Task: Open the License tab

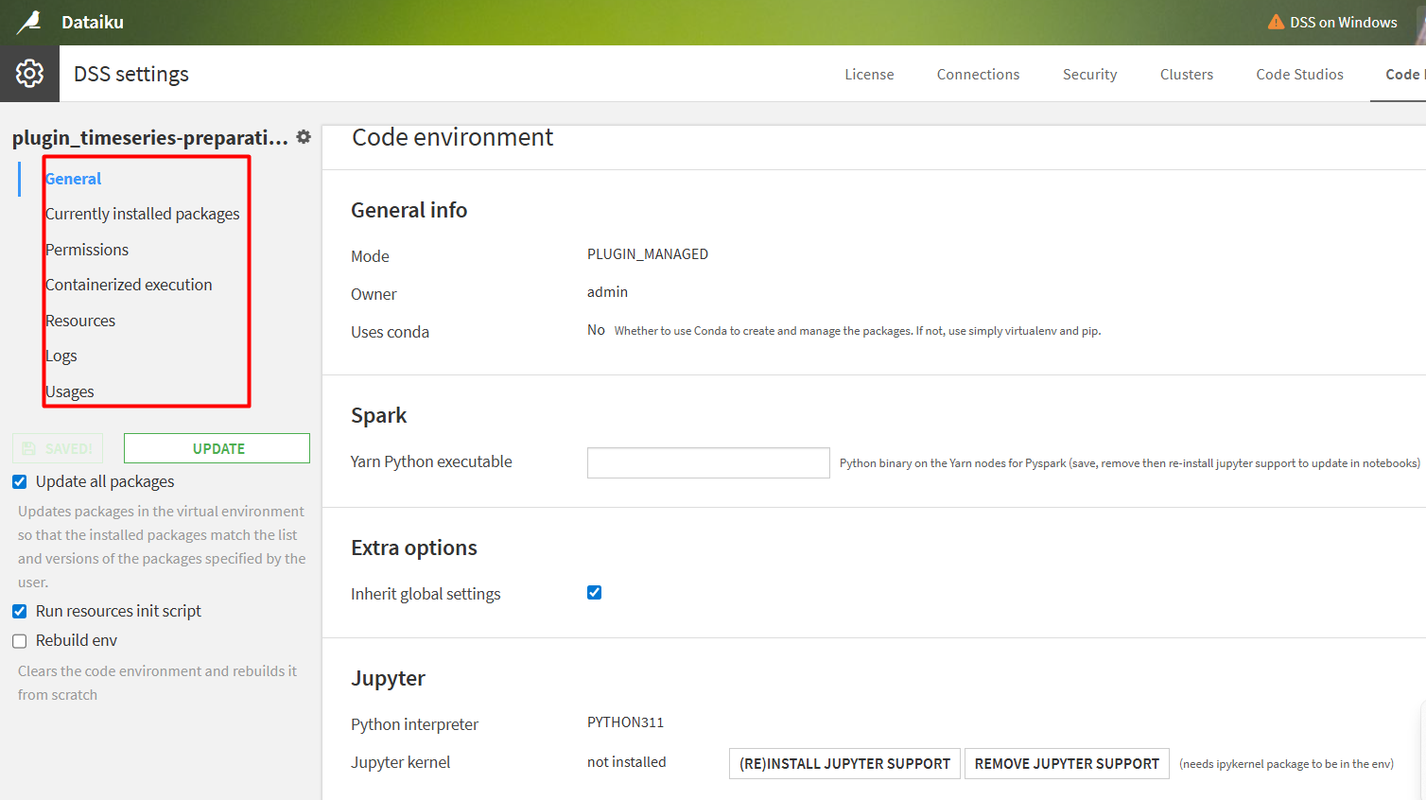Action: coord(869,75)
